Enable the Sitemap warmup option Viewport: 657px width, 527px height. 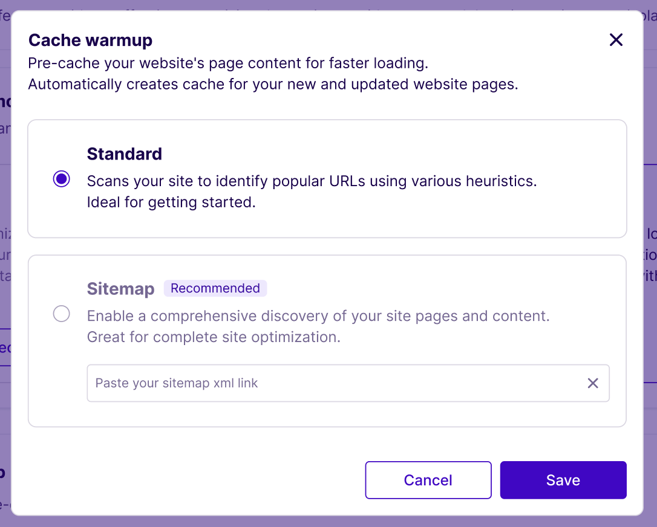point(61,314)
